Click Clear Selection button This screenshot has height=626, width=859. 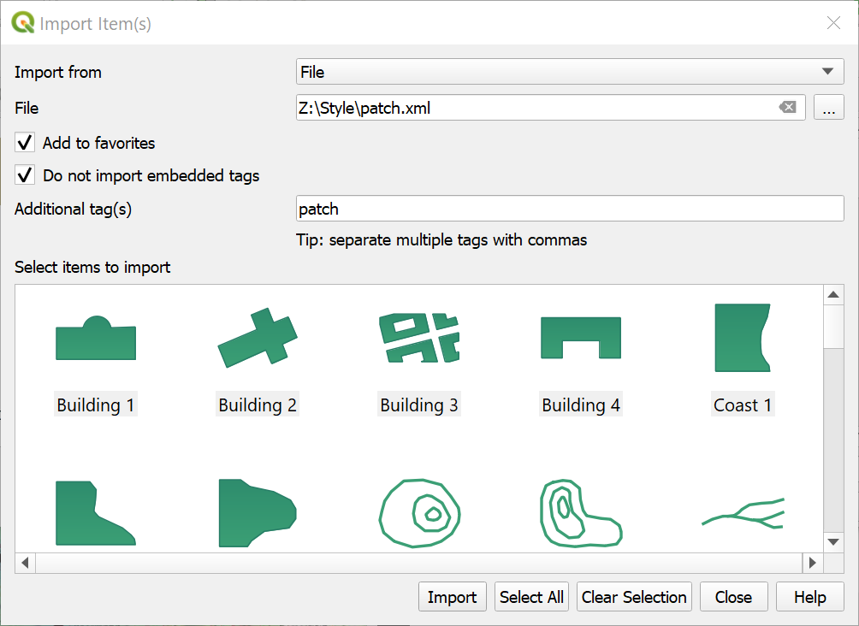634,596
